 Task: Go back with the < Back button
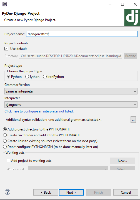pos(46,192)
